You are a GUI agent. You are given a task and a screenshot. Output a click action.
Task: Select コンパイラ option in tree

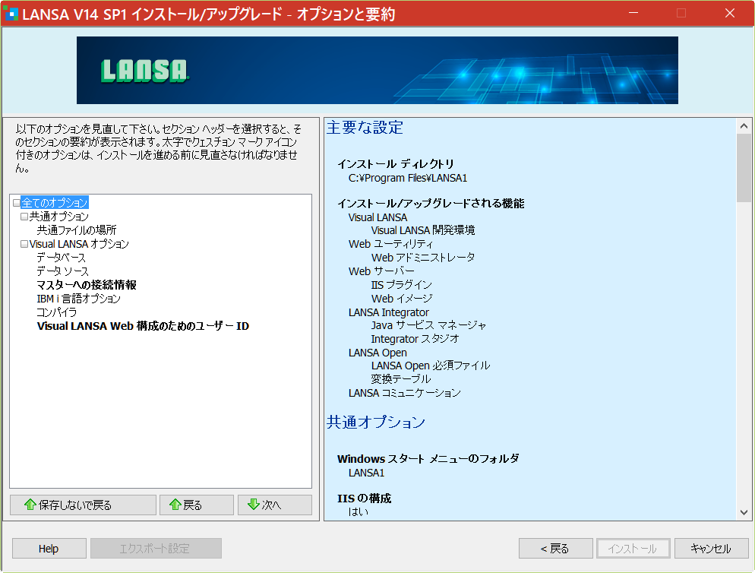tap(57, 312)
